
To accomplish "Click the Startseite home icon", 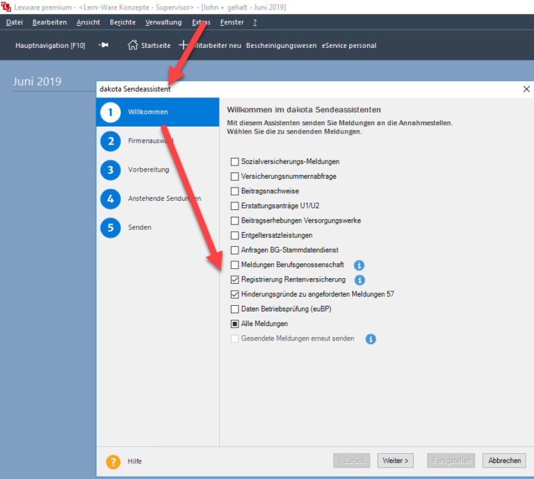I will [133, 45].
